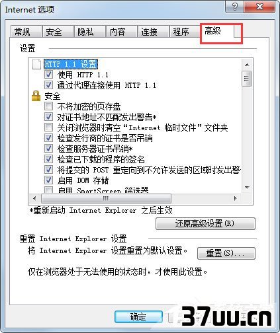
Task: Click the left arrow of the horizontal scrollbar
Action: pyautogui.click(x=34, y=198)
